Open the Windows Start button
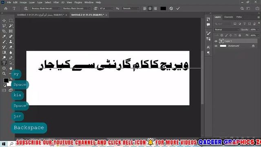This screenshot has width=261, height=147. point(4,144)
